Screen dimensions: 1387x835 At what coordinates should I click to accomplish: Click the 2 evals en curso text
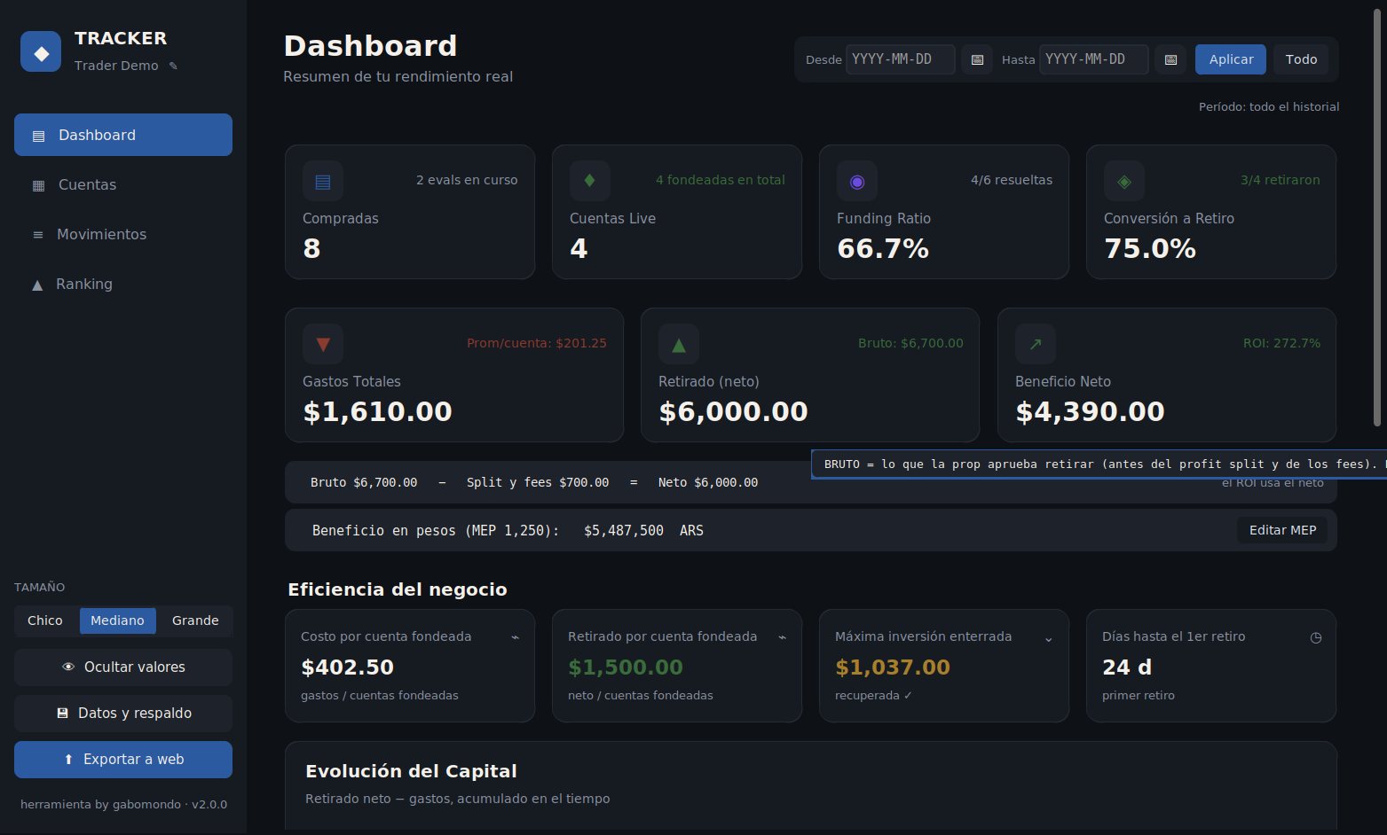click(467, 180)
